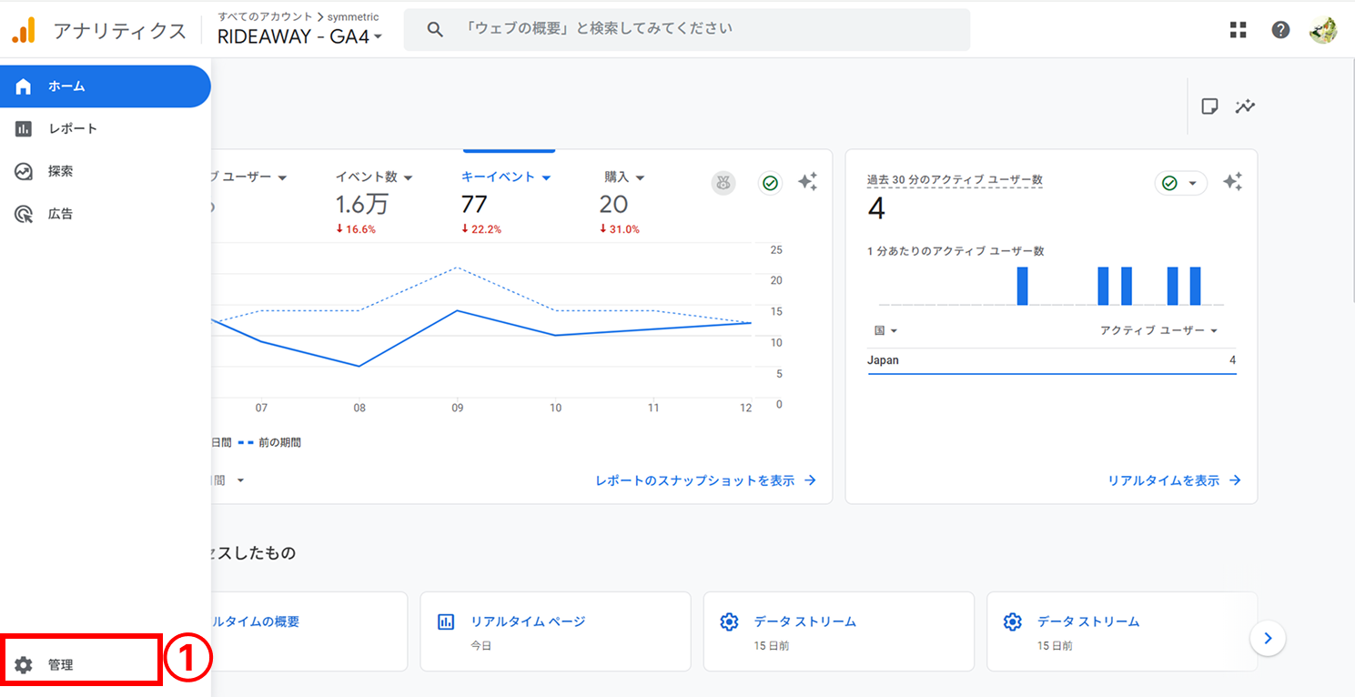1355x697 pixels.
Task: Expand the 購入 metric dropdown
Action: point(641,177)
